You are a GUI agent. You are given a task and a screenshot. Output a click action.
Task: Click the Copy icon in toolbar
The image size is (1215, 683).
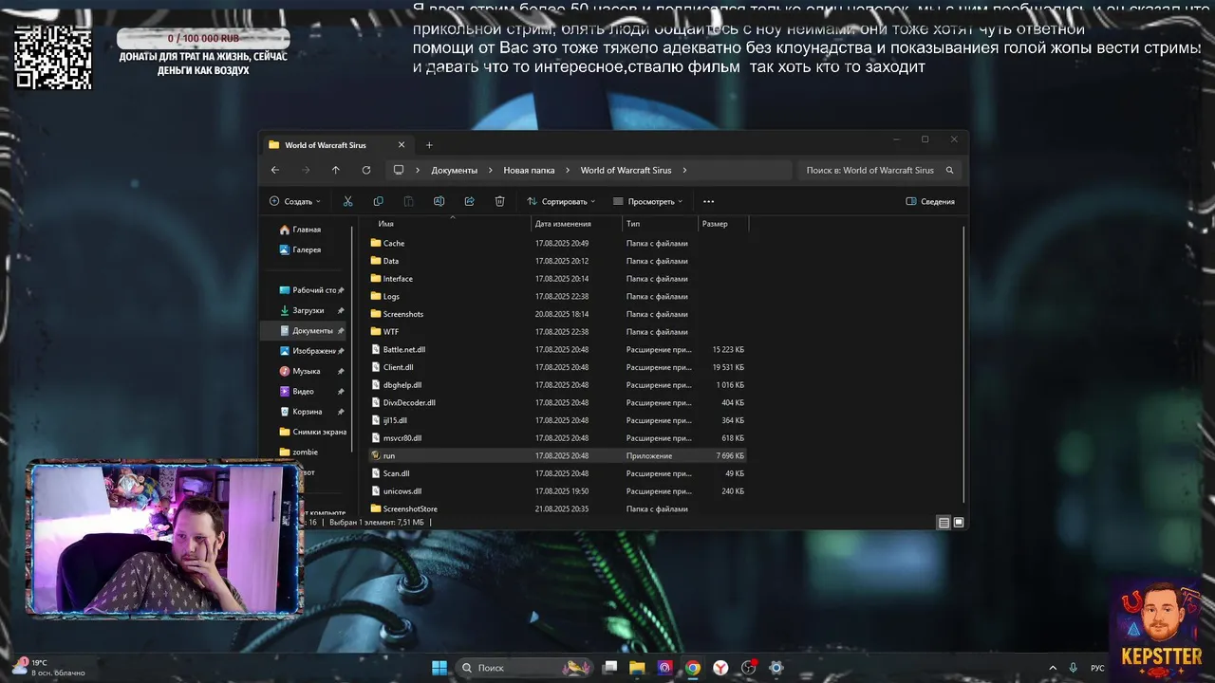pyautogui.click(x=378, y=201)
